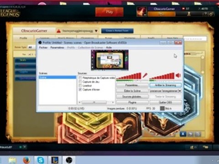Open the Runes Type All dropdown
This screenshot has height=164, width=219.
31,47
